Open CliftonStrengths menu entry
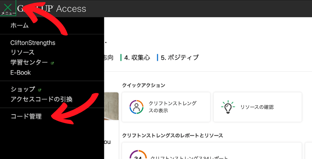Image resolution: width=312 pixels, height=159 pixels. (33, 43)
